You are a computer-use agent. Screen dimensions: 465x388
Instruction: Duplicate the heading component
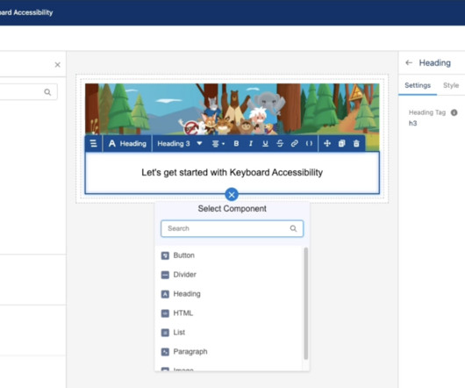tap(341, 144)
